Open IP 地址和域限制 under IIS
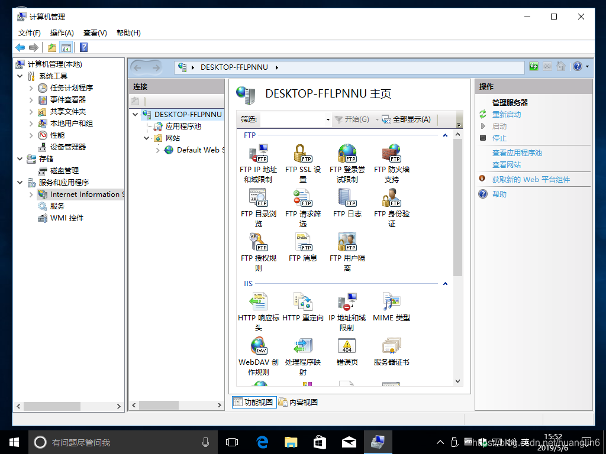 pos(347,312)
